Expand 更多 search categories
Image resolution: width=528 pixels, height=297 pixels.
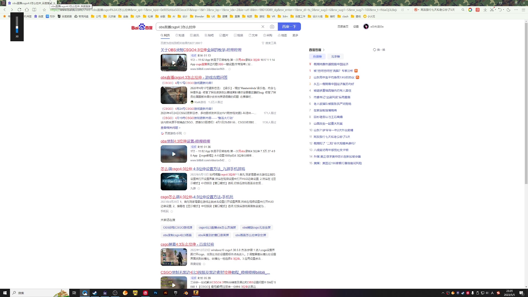(295, 35)
